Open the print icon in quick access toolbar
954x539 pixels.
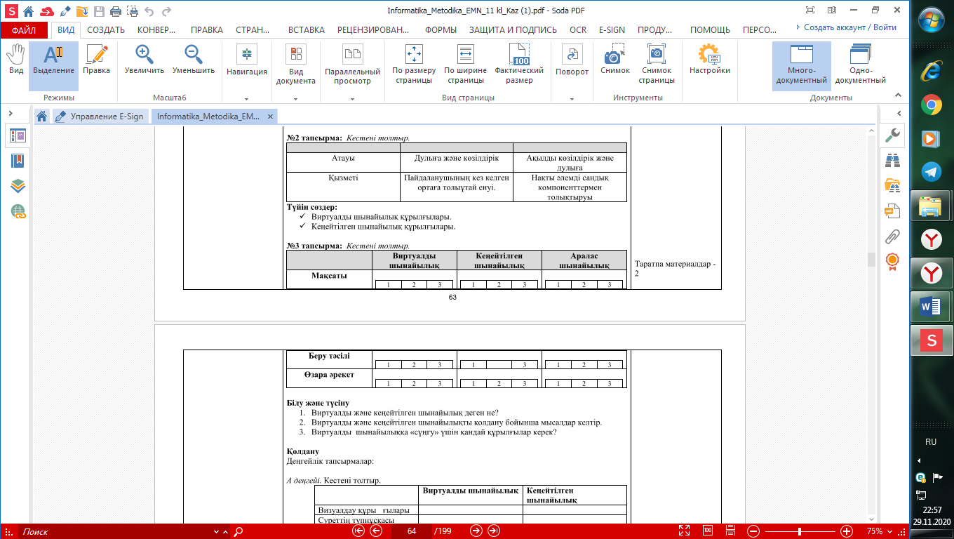pos(116,11)
